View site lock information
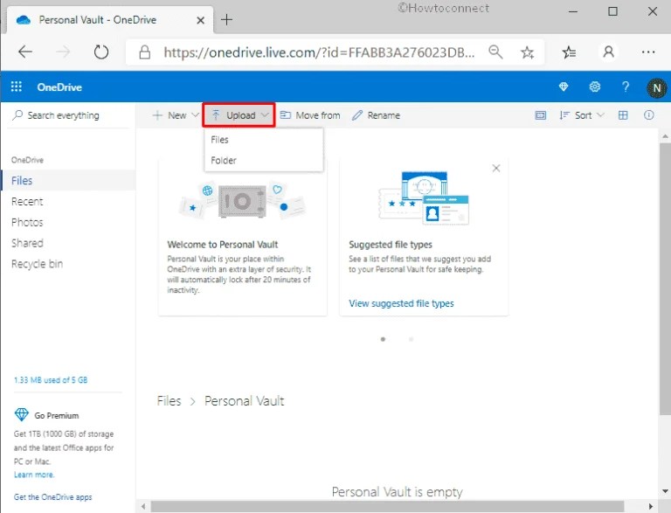This screenshot has width=671, height=513. point(145,52)
